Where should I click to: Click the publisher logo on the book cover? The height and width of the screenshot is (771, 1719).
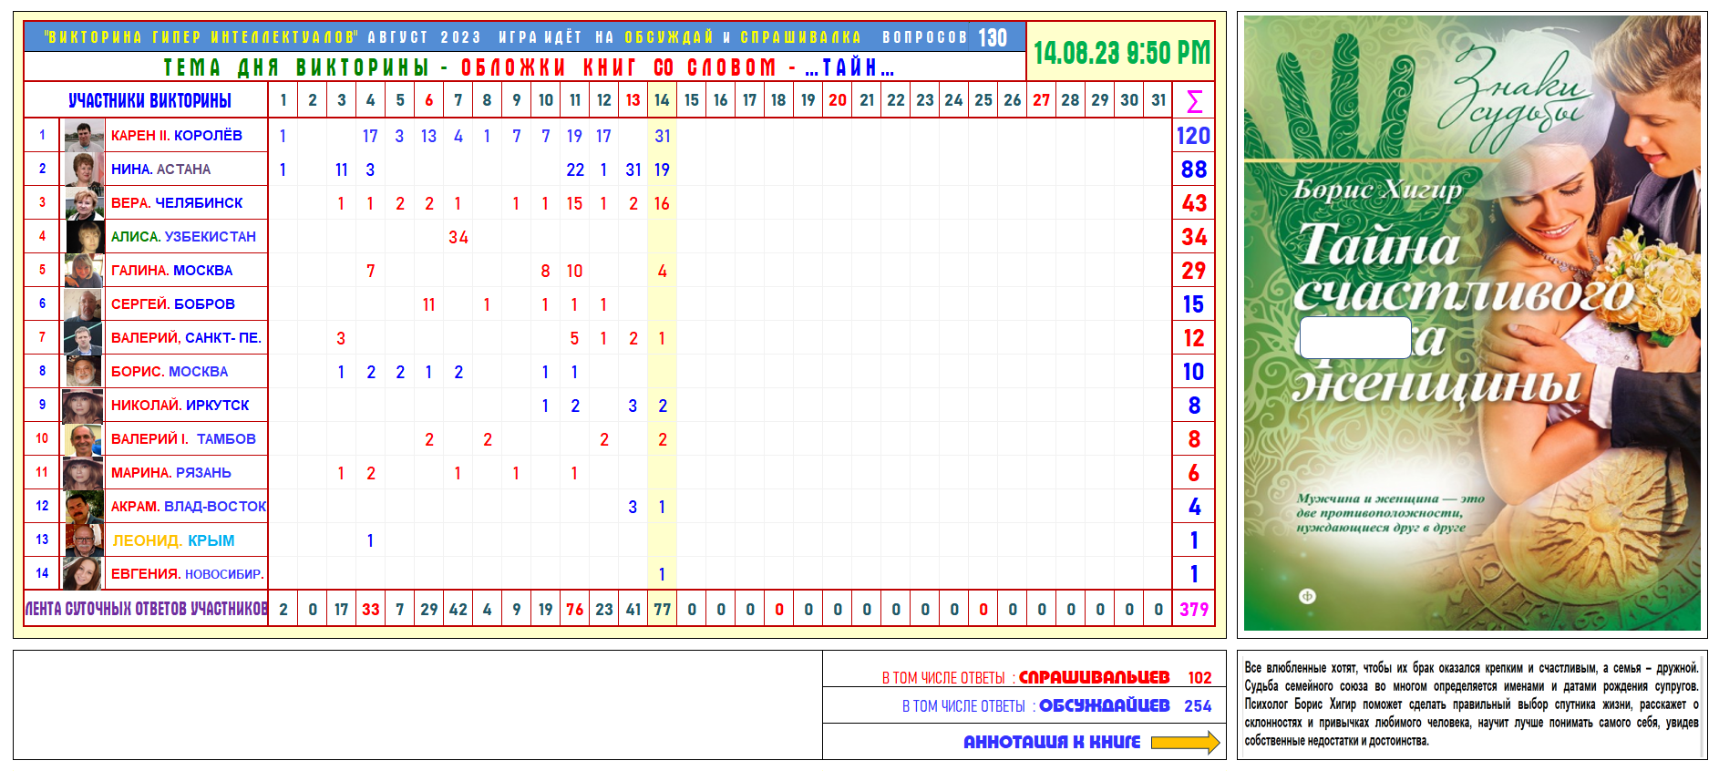click(1307, 596)
